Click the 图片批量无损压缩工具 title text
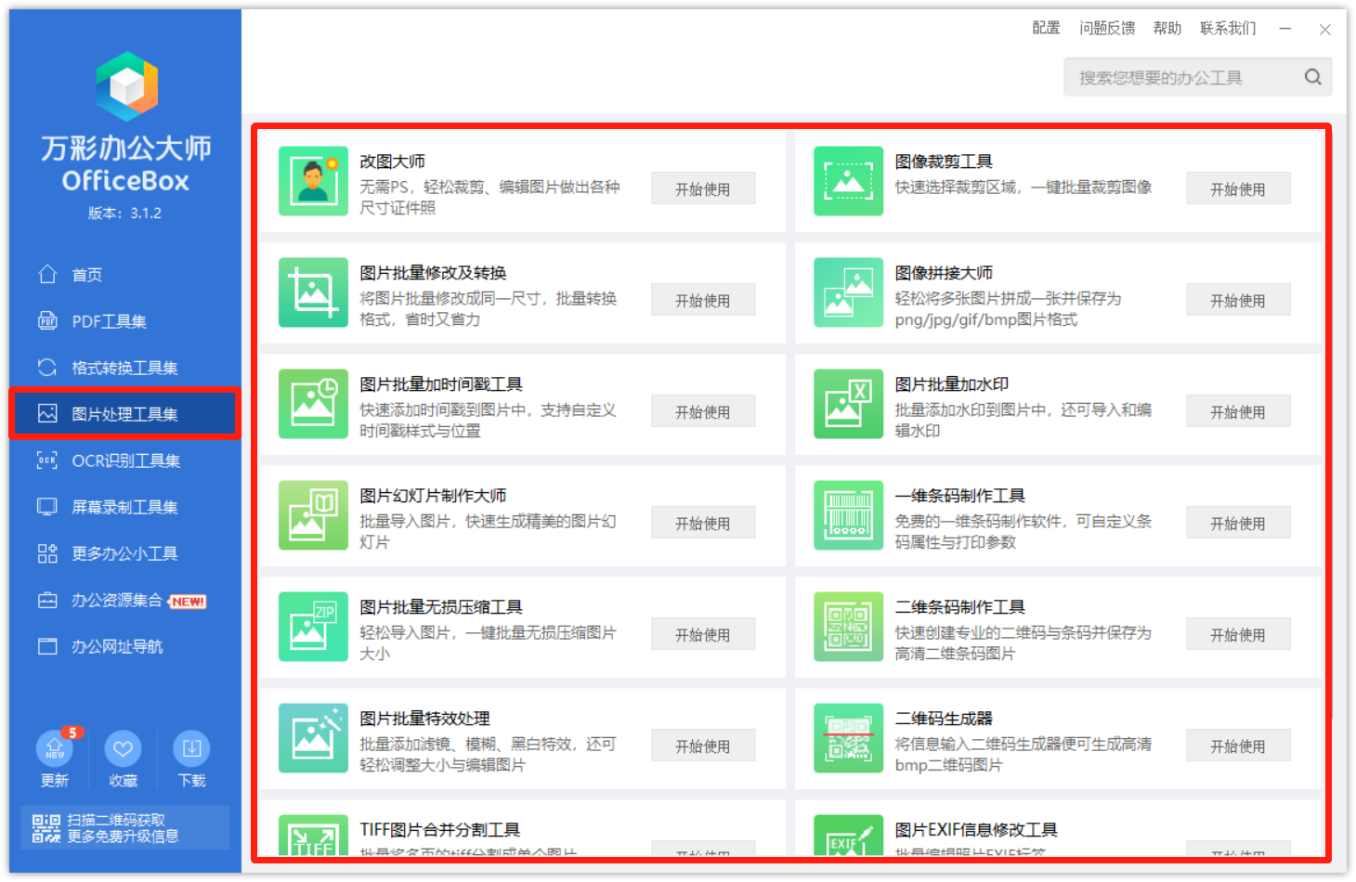 pyautogui.click(x=441, y=607)
